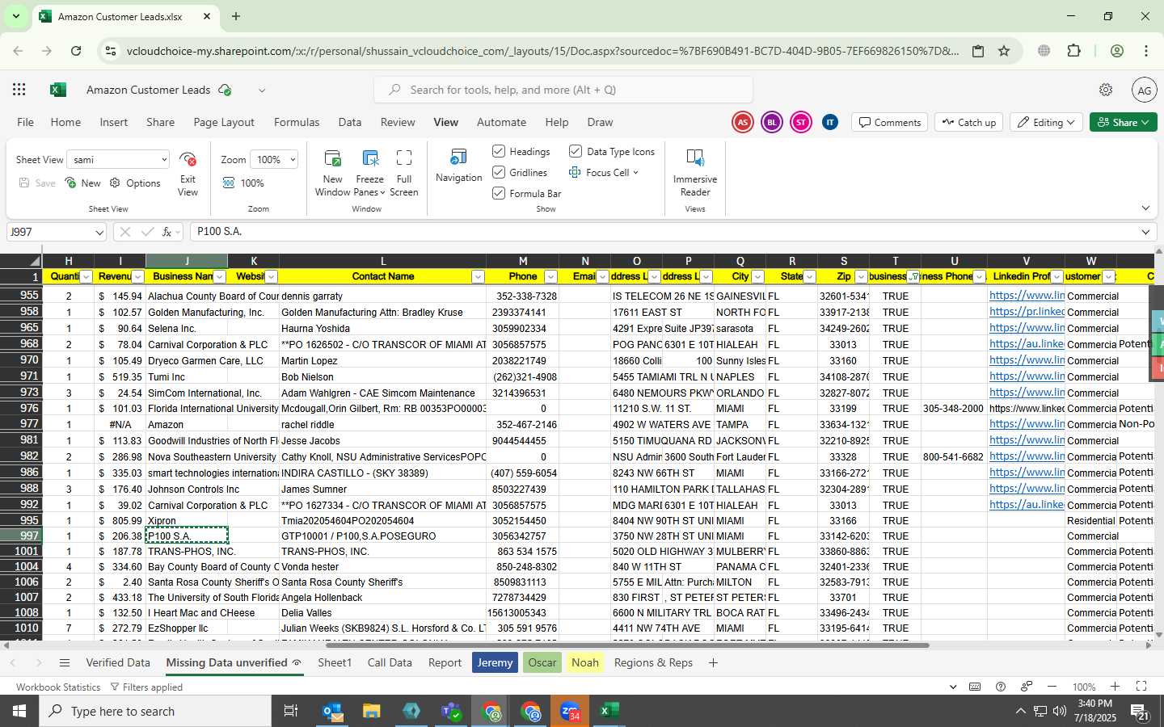Click the Excel logo icon in header
This screenshot has height=727, width=1164.
point(57,90)
